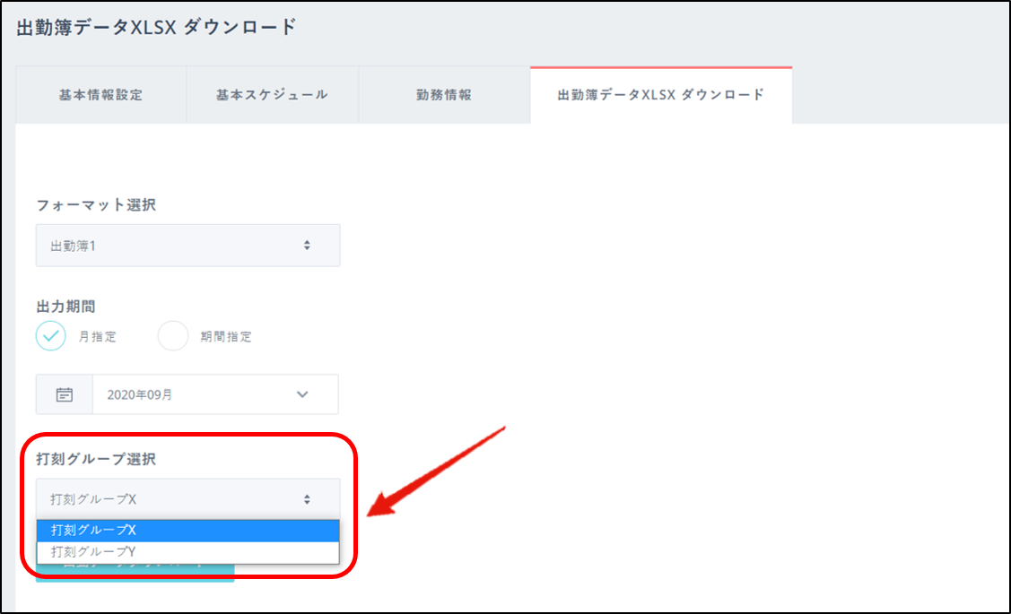1011x614 pixels.
Task: Open the 勤務情報 tab
Action: point(444,95)
